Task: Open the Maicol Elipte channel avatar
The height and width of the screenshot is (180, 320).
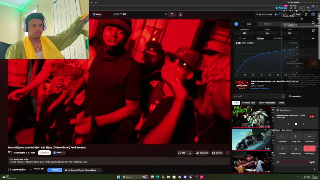Action: click(x=10, y=152)
